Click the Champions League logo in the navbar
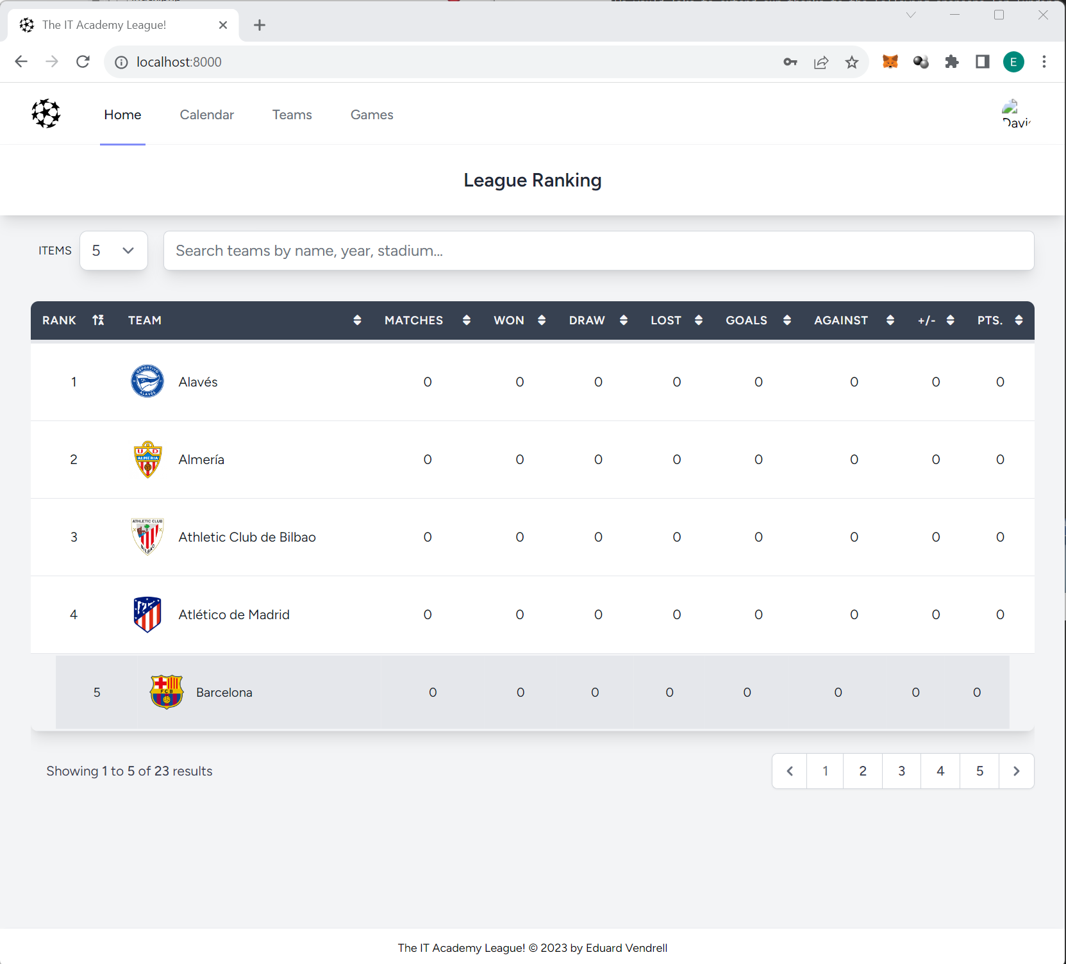This screenshot has width=1066, height=964. [x=46, y=113]
